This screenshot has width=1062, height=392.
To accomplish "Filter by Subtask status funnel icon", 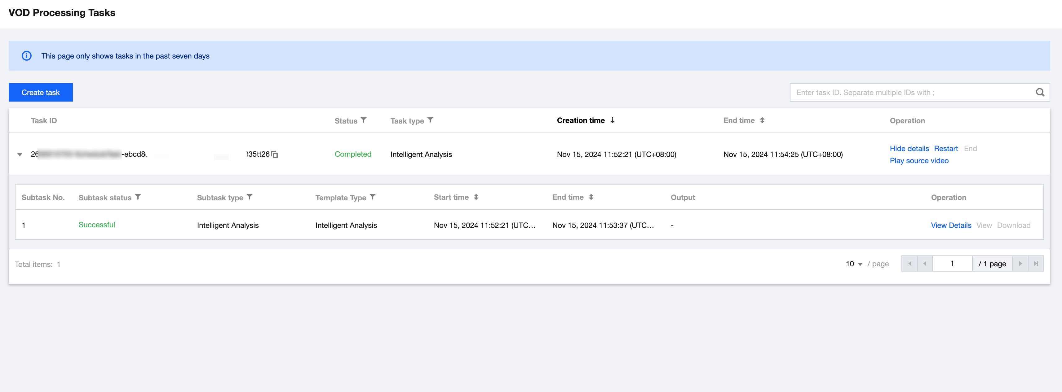I will 138,197.
